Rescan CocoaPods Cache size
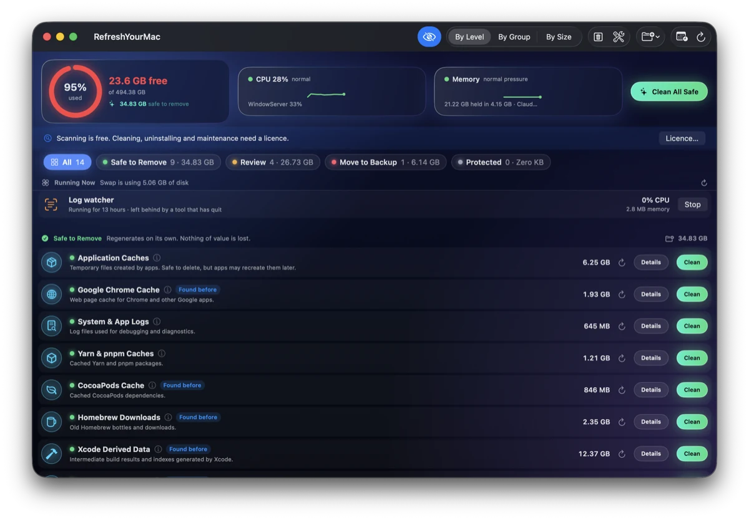This screenshot has width=749, height=520. click(x=622, y=390)
